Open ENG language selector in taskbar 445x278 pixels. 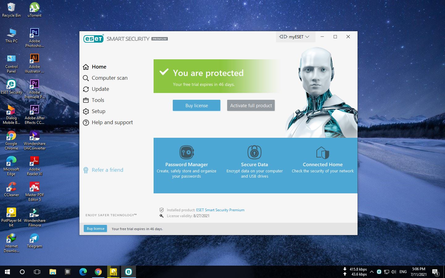tap(403, 272)
